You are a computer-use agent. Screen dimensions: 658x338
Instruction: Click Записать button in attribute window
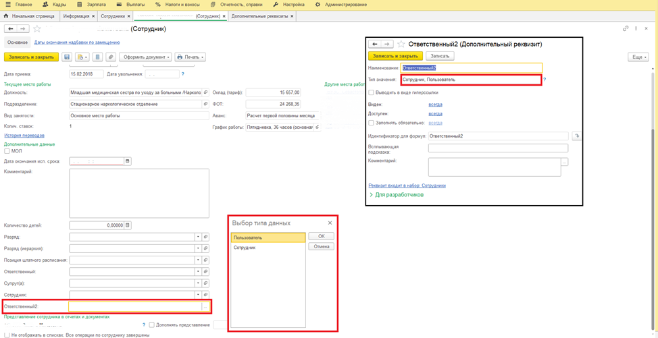[440, 56]
